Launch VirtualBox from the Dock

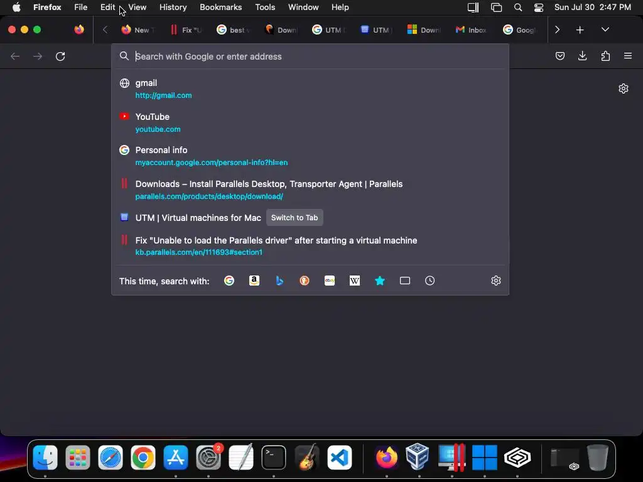[x=417, y=458]
